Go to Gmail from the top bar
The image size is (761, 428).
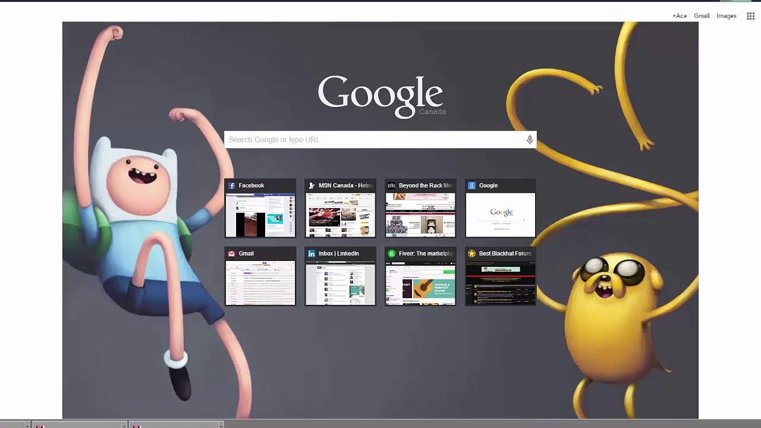coord(702,16)
